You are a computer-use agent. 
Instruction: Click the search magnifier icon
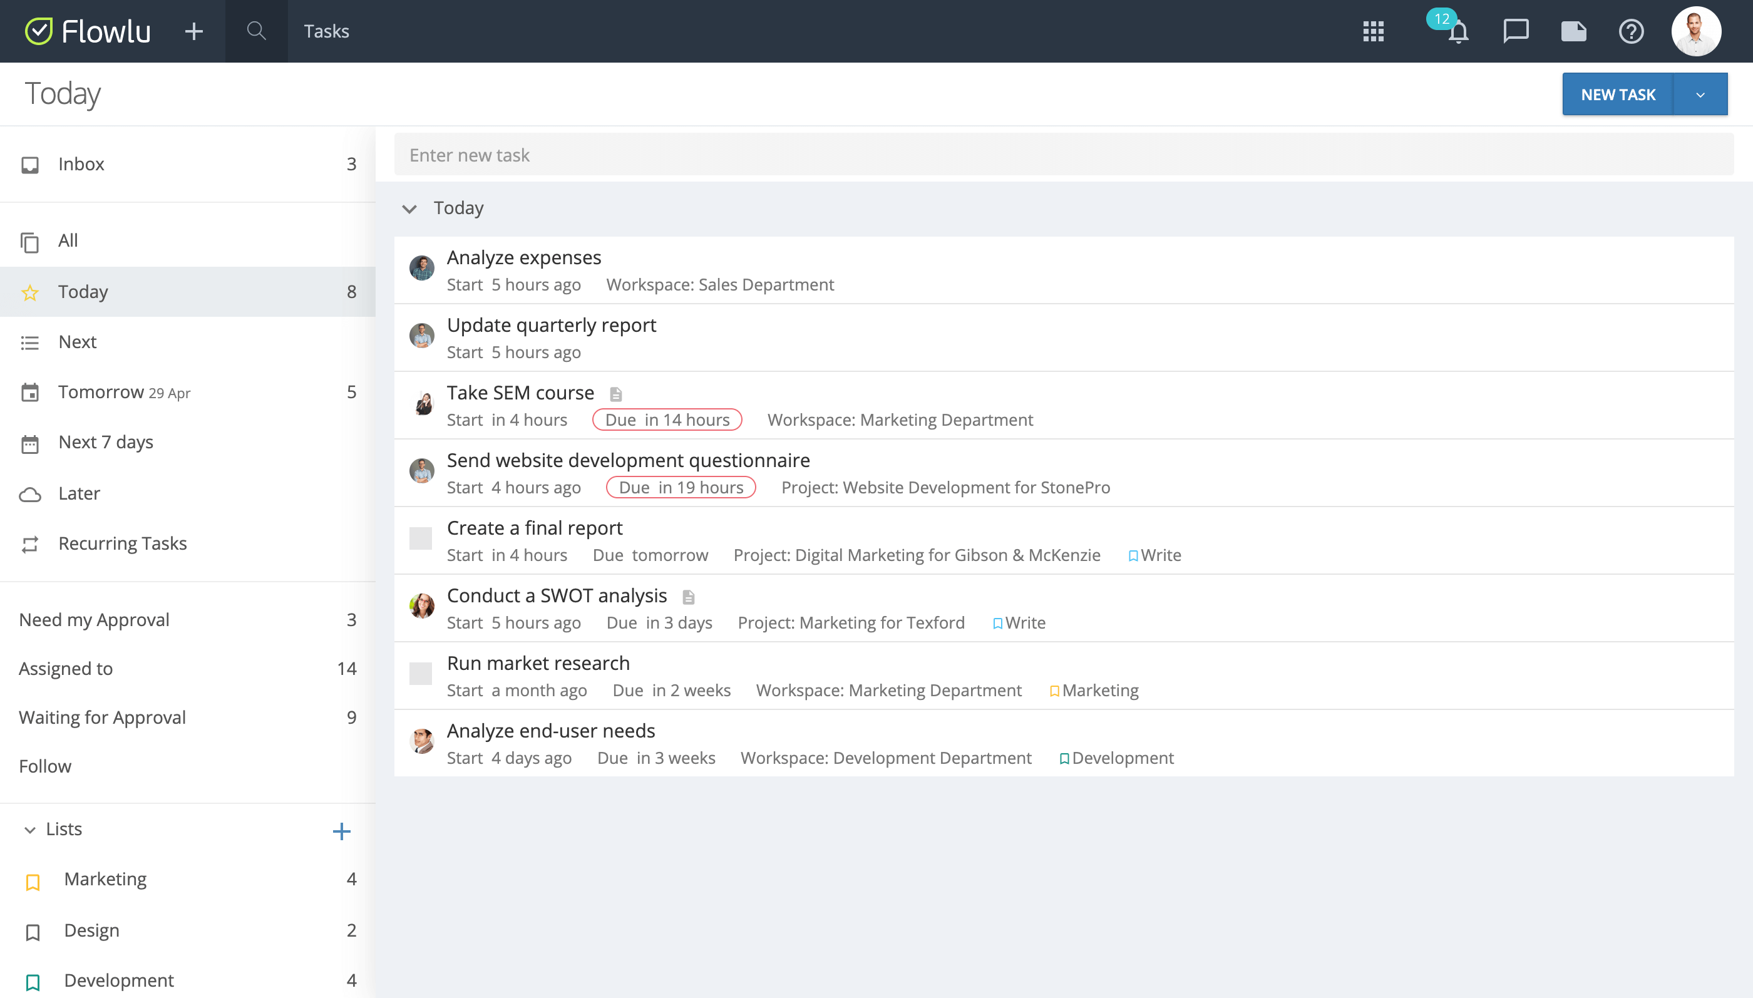[x=256, y=31]
